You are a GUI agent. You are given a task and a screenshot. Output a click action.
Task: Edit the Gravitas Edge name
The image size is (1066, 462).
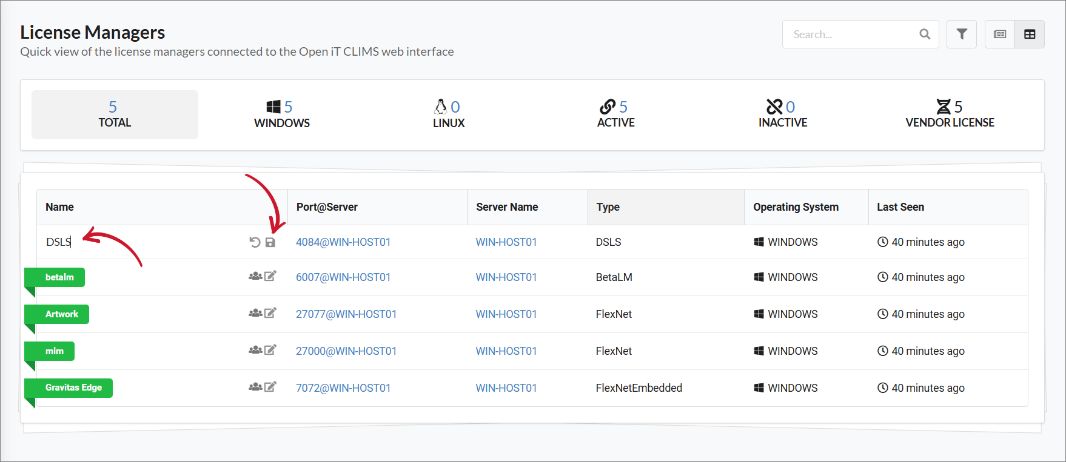(270, 386)
